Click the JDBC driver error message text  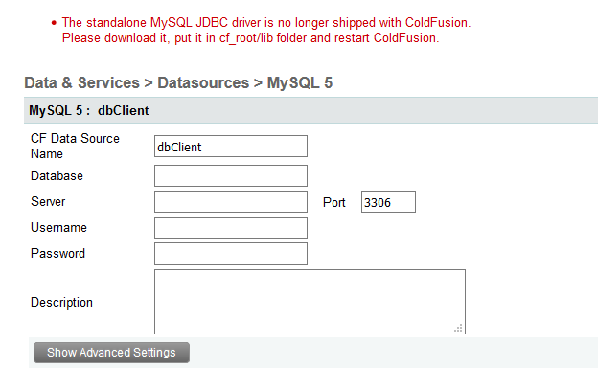[266, 30]
